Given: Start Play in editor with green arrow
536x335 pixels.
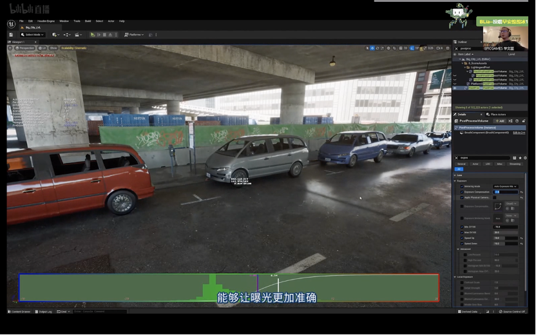Looking at the screenshot, I should click(x=92, y=35).
